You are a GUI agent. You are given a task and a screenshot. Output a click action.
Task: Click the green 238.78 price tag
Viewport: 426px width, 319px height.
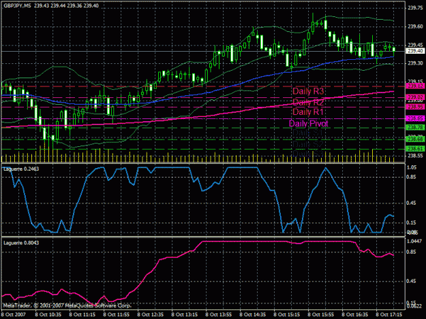tap(415, 127)
